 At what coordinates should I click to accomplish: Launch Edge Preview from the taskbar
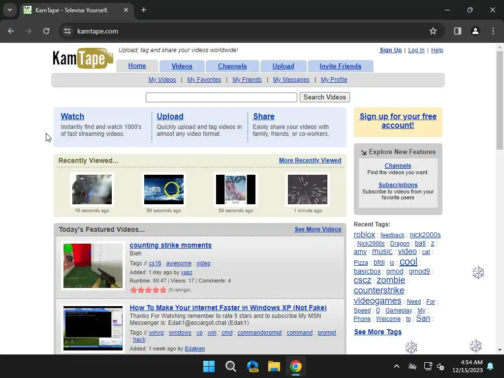point(252,366)
